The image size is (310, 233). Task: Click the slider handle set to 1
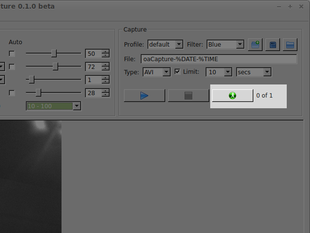tap(31, 80)
